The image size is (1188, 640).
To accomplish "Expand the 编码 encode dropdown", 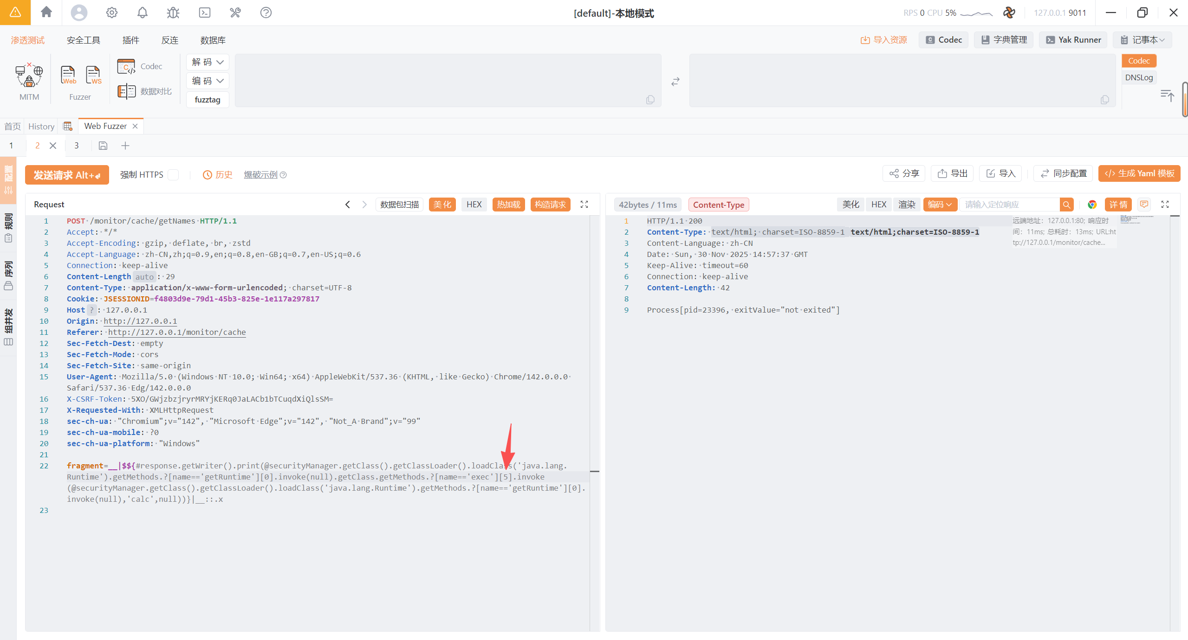I will [208, 81].
